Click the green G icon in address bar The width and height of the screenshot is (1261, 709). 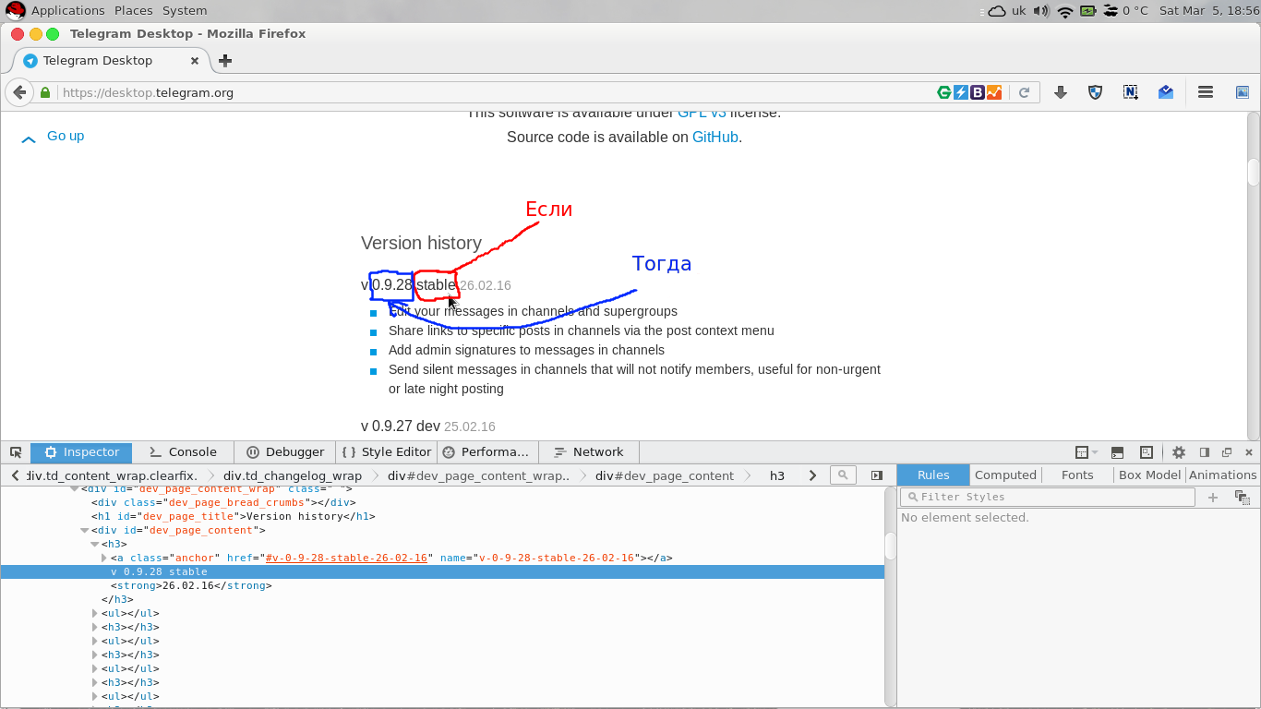point(944,92)
